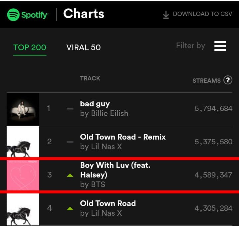This screenshot has width=239, height=226.
Task: Click the 4,305,284 stream count
Action: coord(213,208)
